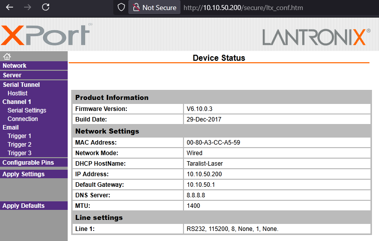Click the browser forward arrow
The image size is (379, 241).
(27, 7)
